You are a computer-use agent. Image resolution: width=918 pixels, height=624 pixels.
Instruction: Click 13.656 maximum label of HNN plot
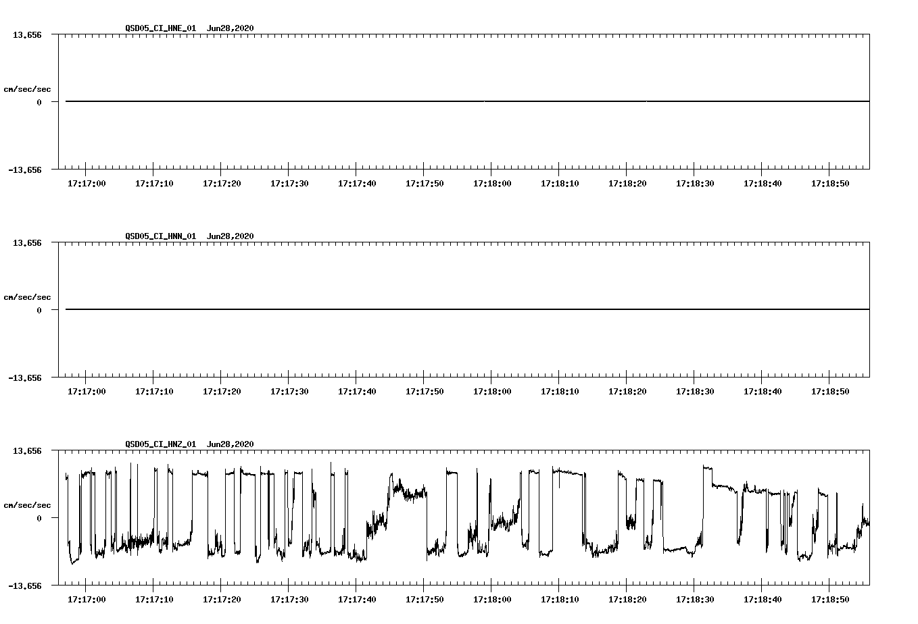coord(27,242)
